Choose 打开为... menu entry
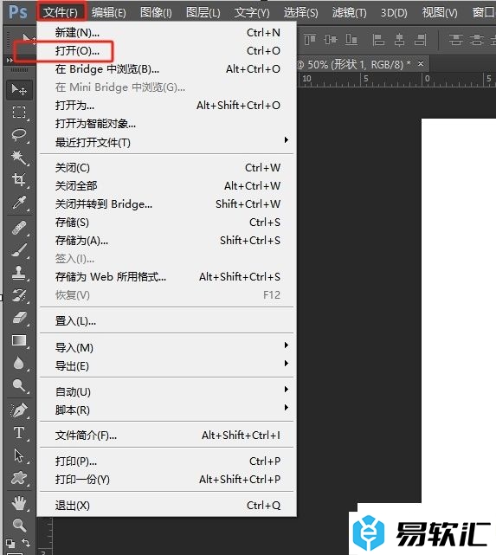This screenshot has height=555, width=496. [166, 106]
